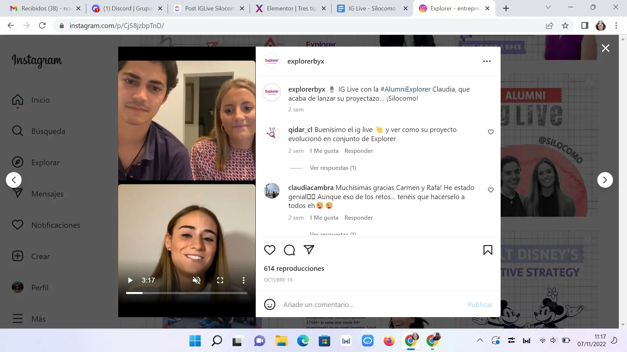Unmute the video sound
The image size is (627, 352).
(x=197, y=280)
